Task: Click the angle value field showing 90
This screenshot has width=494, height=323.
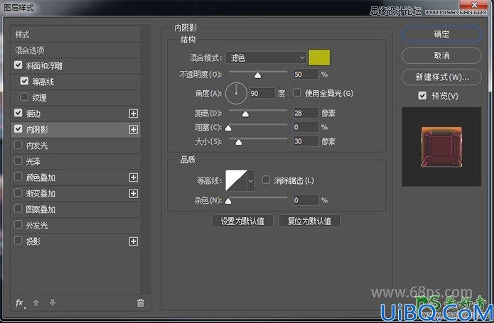Action: [x=262, y=93]
